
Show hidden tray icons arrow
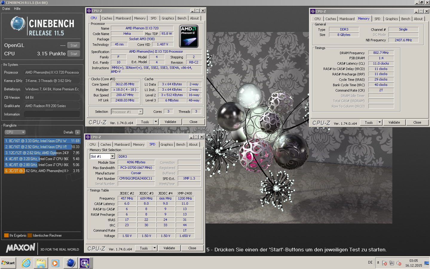(x=378, y=262)
